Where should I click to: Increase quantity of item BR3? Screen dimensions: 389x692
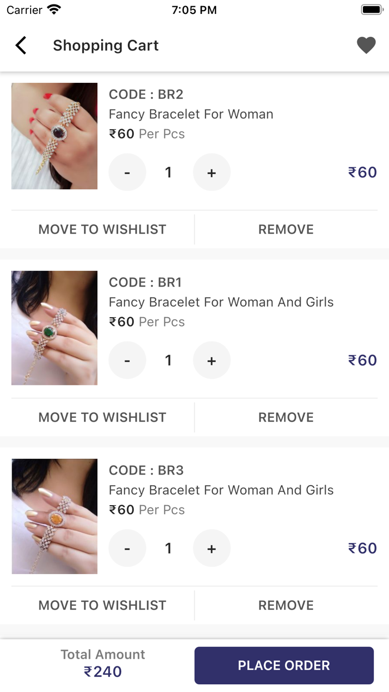tap(212, 548)
